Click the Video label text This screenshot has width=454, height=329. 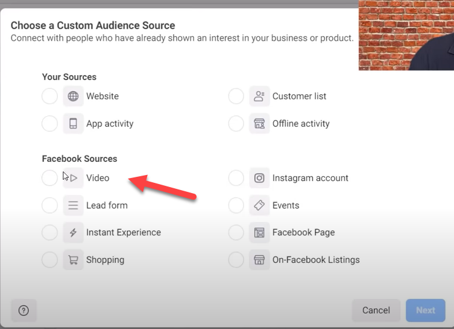pyautogui.click(x=98, y=178)
